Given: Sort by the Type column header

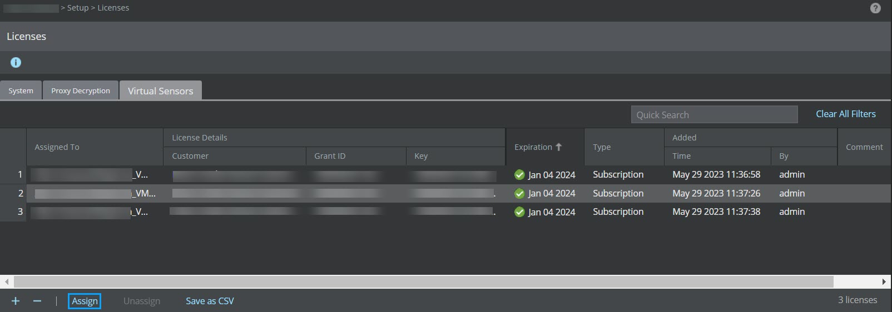Looking at the screenshot, I should 624,147.
